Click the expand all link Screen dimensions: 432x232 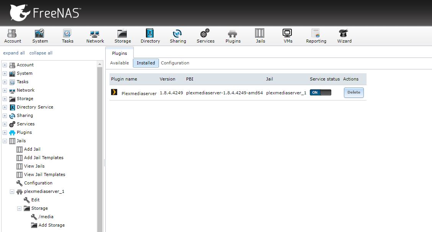pyautogui.click(x=14, y=53)
